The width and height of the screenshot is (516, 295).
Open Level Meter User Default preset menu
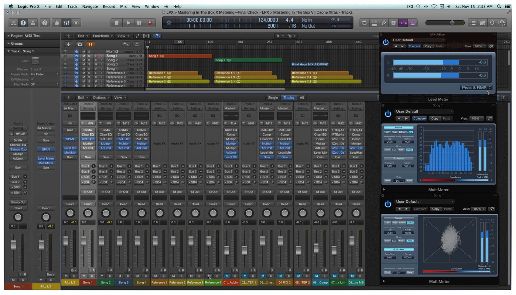pos(418,40)
